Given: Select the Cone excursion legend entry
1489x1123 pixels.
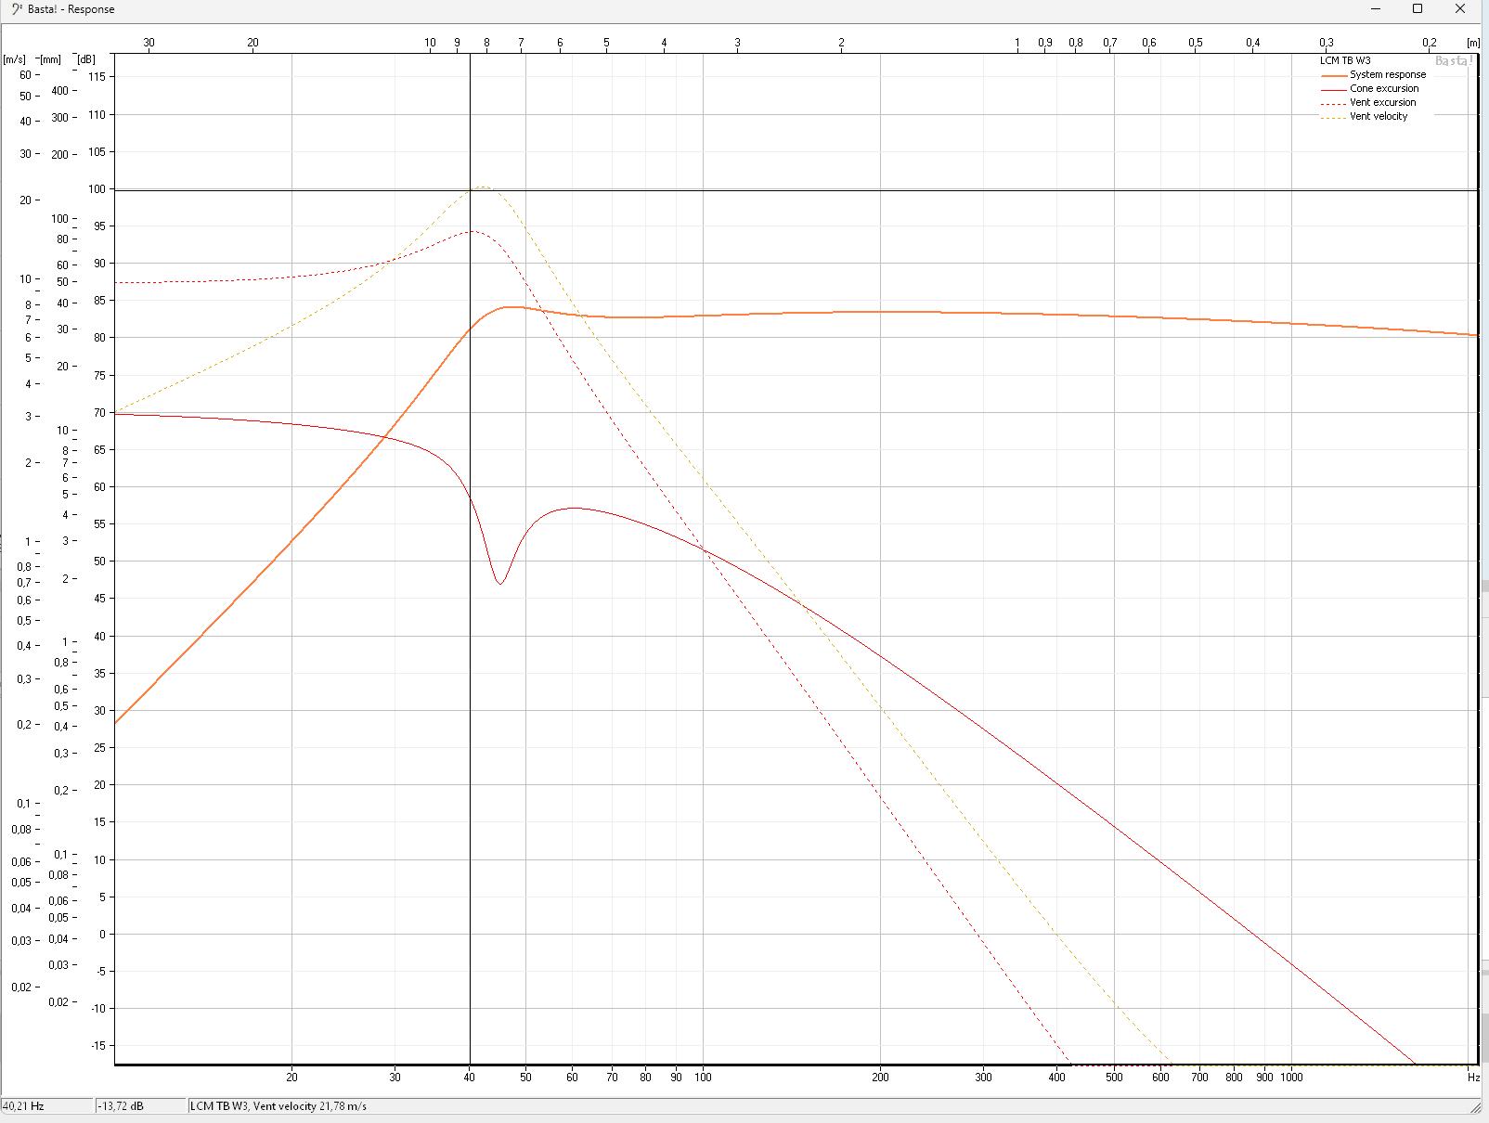Looking at the screenshot, I should point(1383,89).
